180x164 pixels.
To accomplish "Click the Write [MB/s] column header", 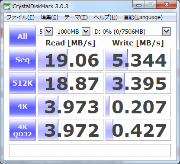I will [138, 43].
